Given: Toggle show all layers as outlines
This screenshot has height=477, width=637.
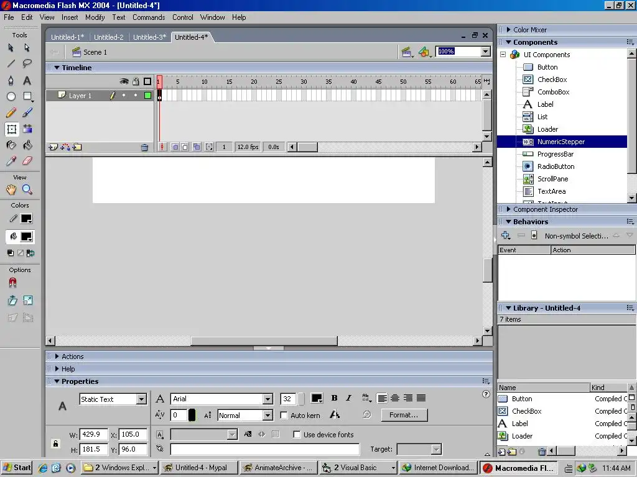Looking at the screenshot, I should (147, 81).
